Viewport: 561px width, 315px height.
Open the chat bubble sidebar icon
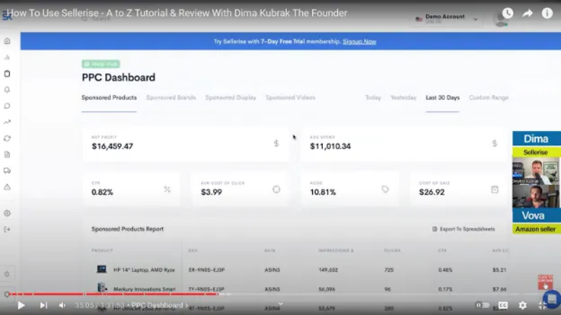pos(7,106)
